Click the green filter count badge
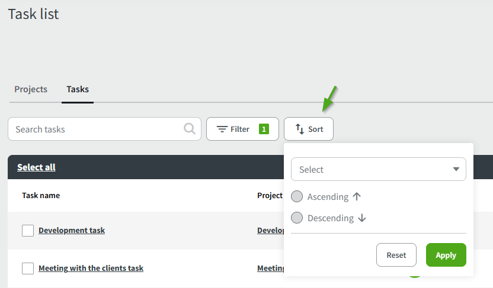Screen dimensions: 493x288 [264, 129]
